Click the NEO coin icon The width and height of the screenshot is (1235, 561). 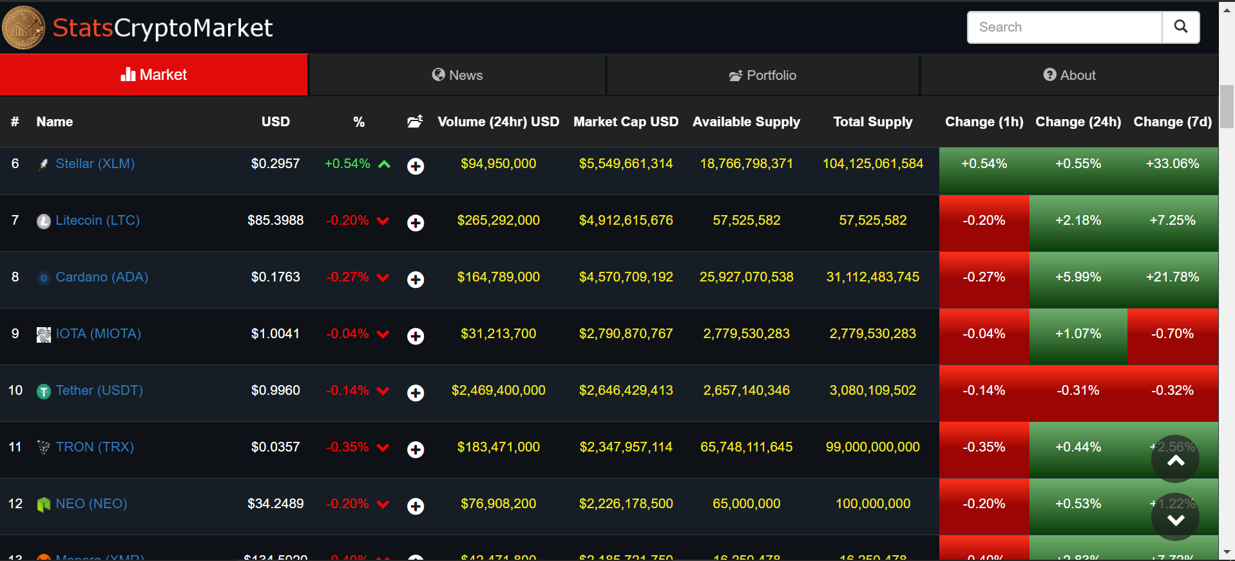pyautogui.click(x=44, y=505)
